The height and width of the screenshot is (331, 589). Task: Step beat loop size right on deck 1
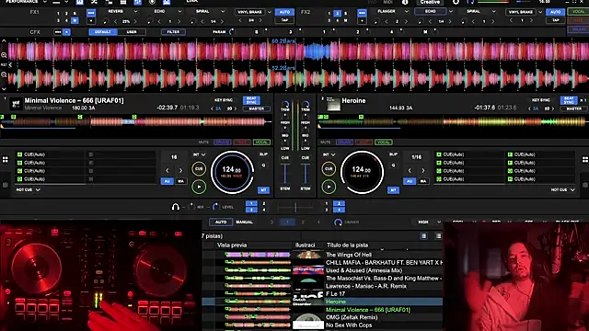180,170
